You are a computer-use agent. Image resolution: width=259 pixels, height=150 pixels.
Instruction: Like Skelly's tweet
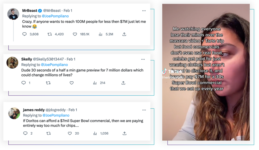coord(72,83)
